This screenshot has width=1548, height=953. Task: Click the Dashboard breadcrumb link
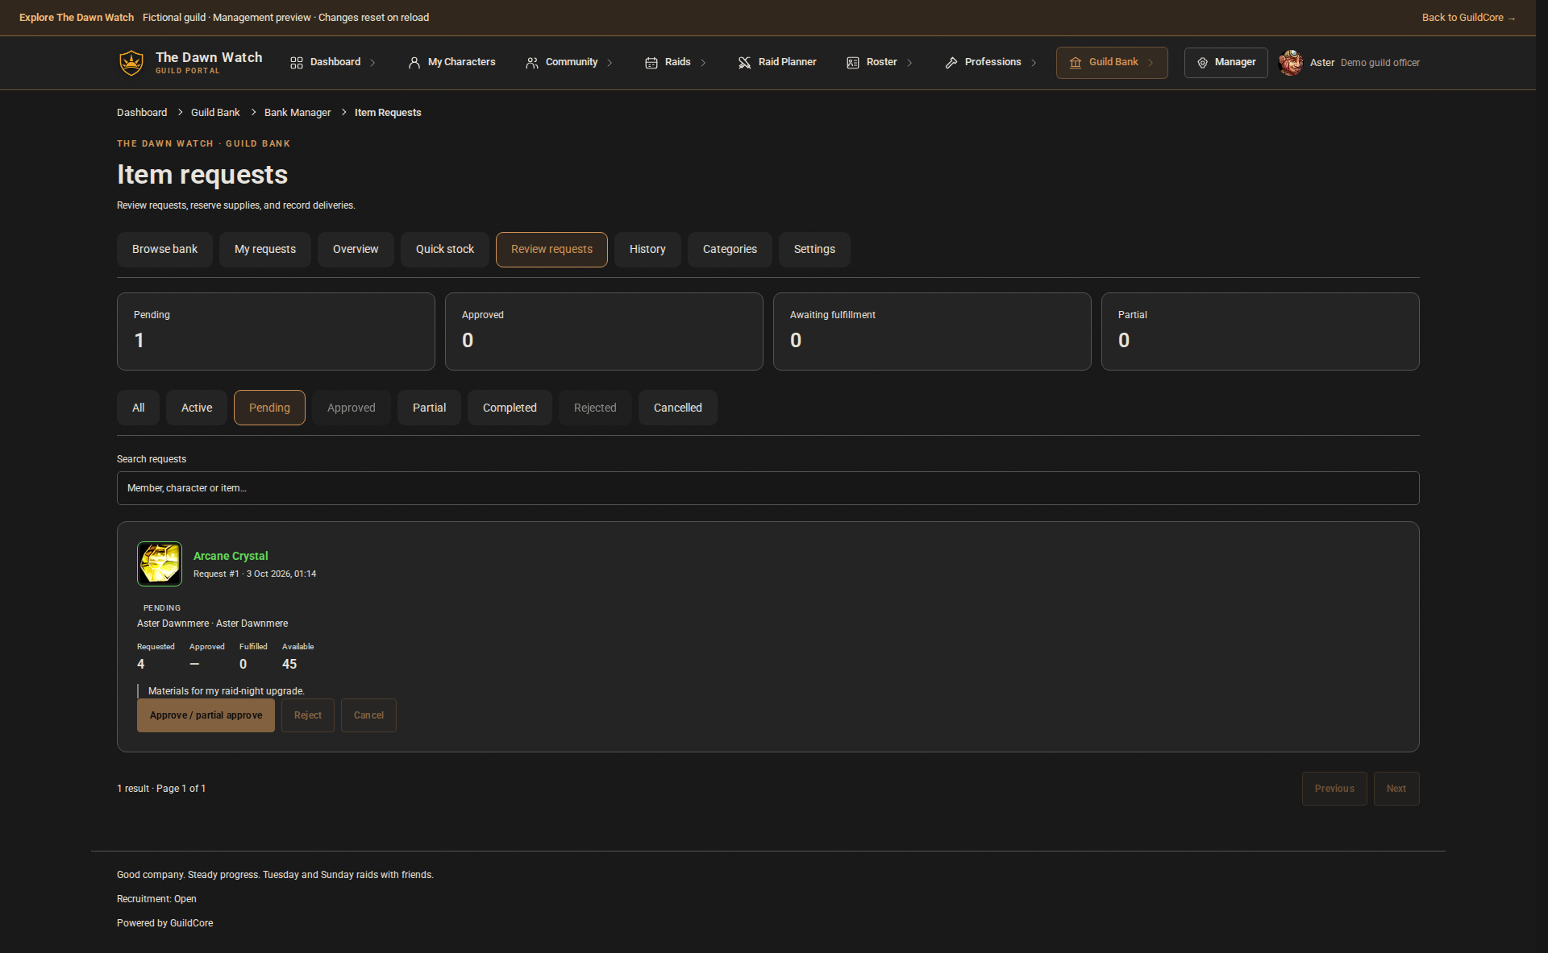[142, 113]
